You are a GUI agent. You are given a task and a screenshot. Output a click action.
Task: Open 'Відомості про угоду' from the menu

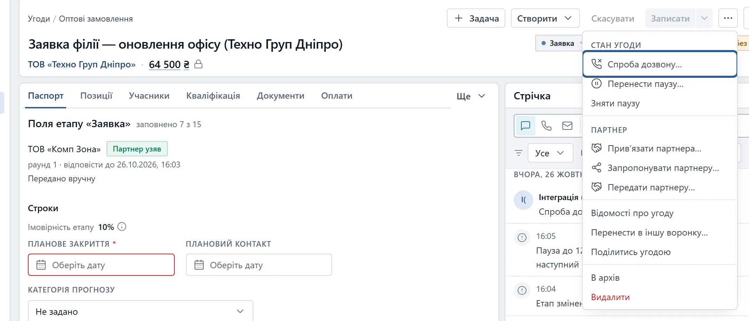[x=660, y=213]
